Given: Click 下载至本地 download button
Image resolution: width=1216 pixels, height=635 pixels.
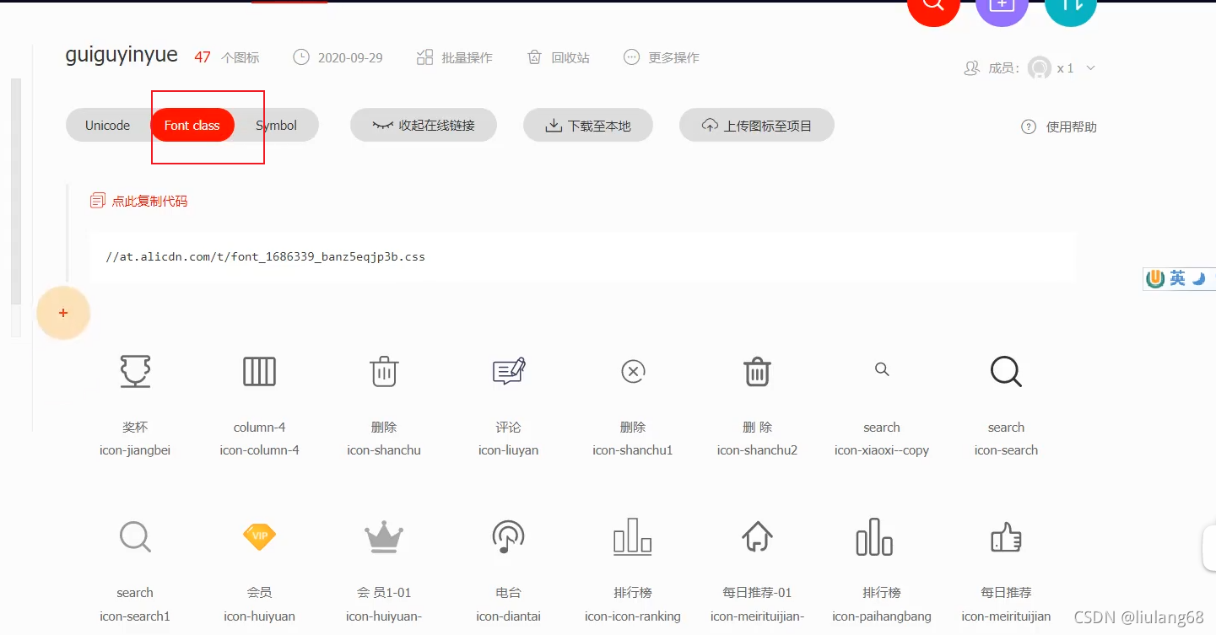Looking at the screenshot, I should coord(588,126).
